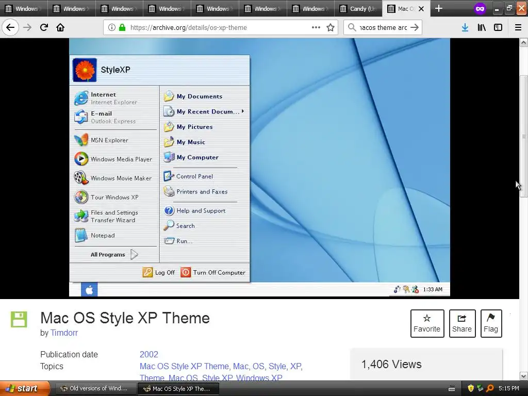Click the yellow security shield tray icon
The image size is (528, 396).
[x=471, y=388]
